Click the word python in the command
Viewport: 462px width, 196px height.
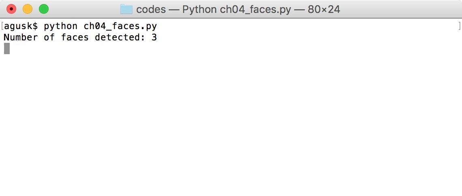coord(60,26)
